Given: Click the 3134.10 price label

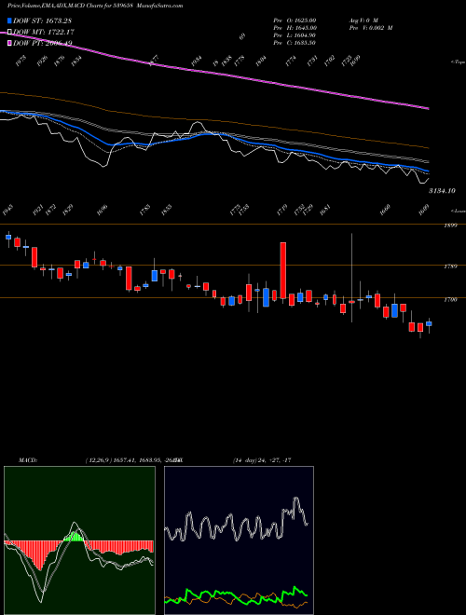Looking at the screenshot, I should [x=442, y=191].
